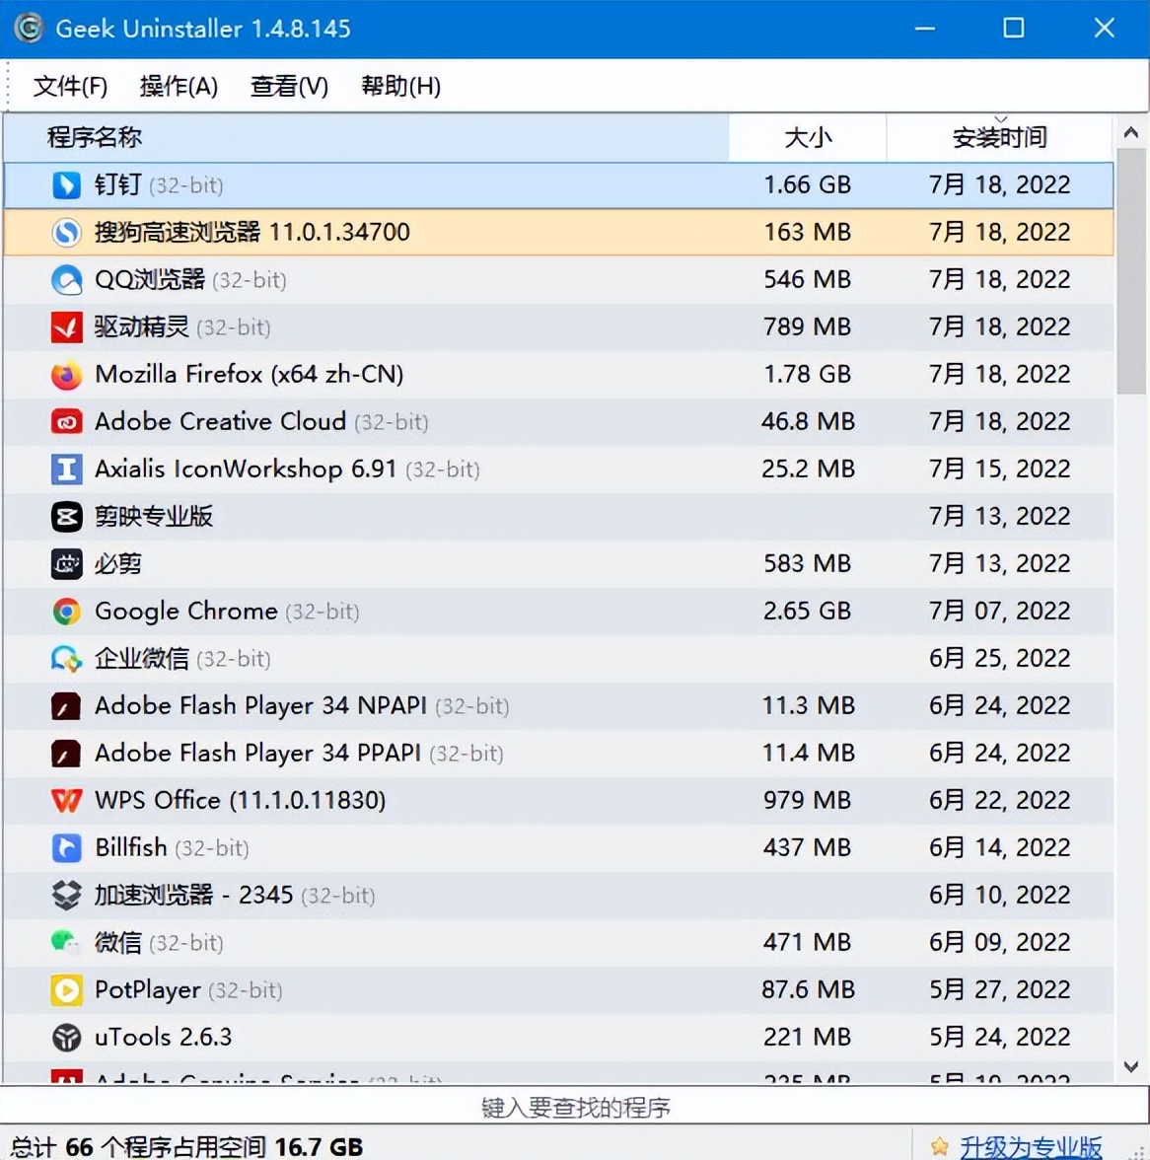
Task: Click the 企业微信 icon
Action: click(66, 659)
